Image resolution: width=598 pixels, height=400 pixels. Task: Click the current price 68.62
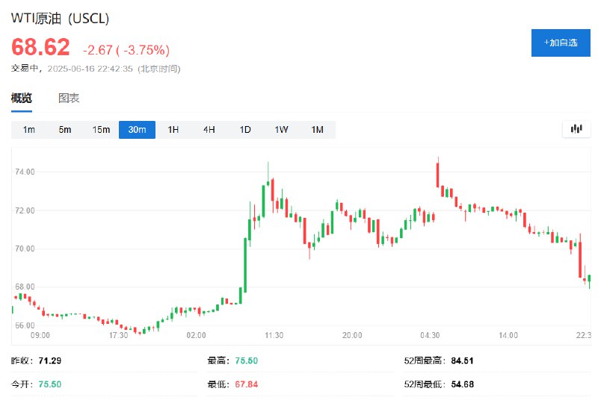coord(40,47)
